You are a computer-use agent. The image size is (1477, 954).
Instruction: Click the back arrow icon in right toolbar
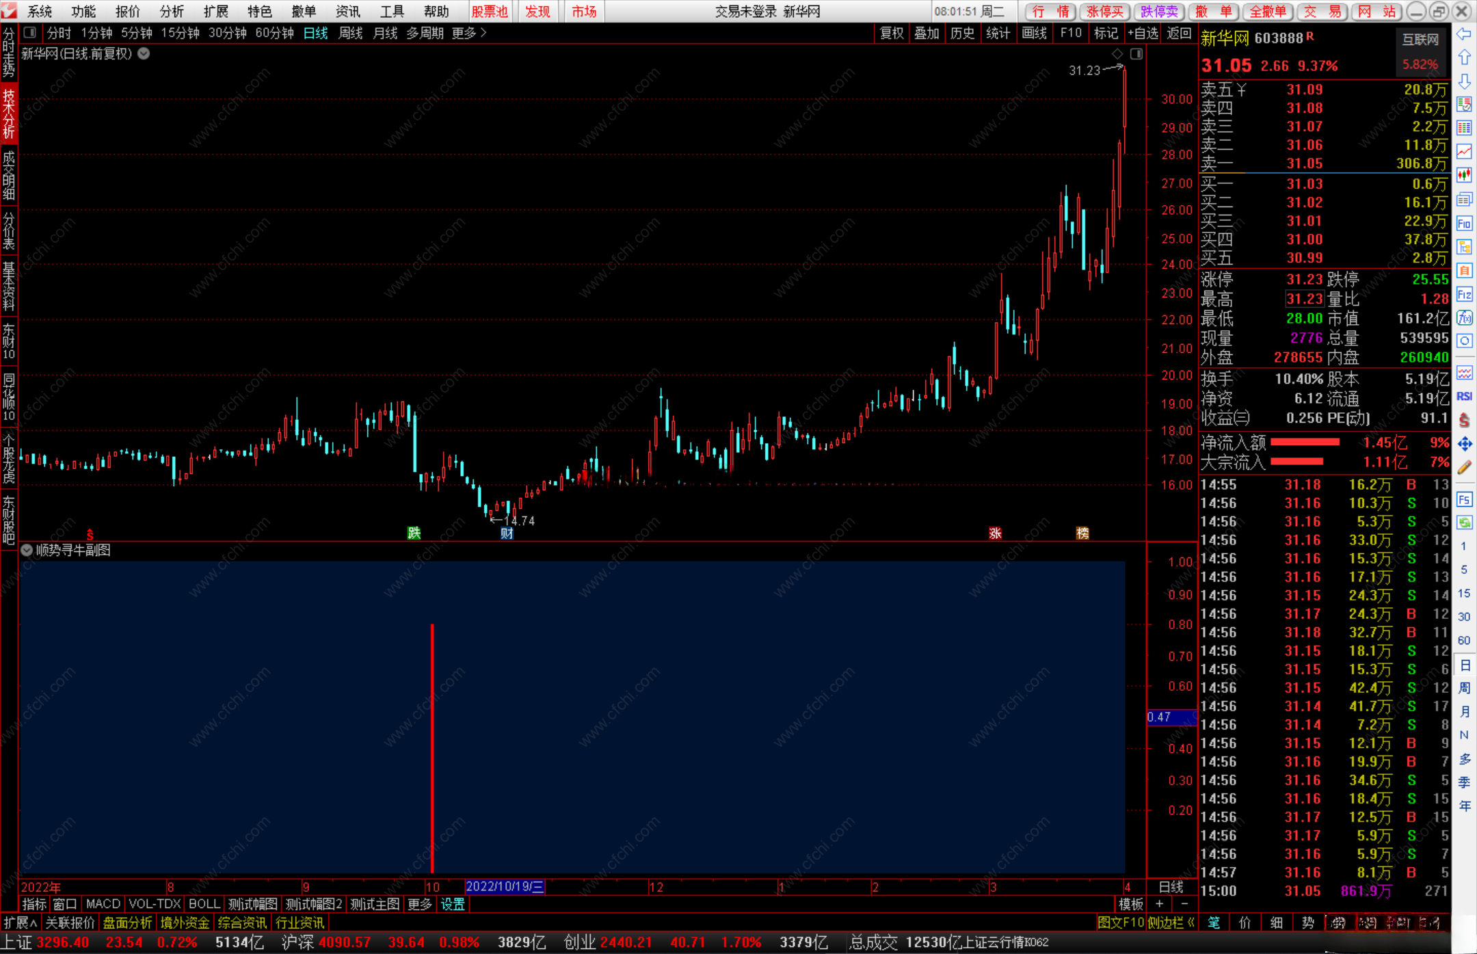coord(1463,34)
